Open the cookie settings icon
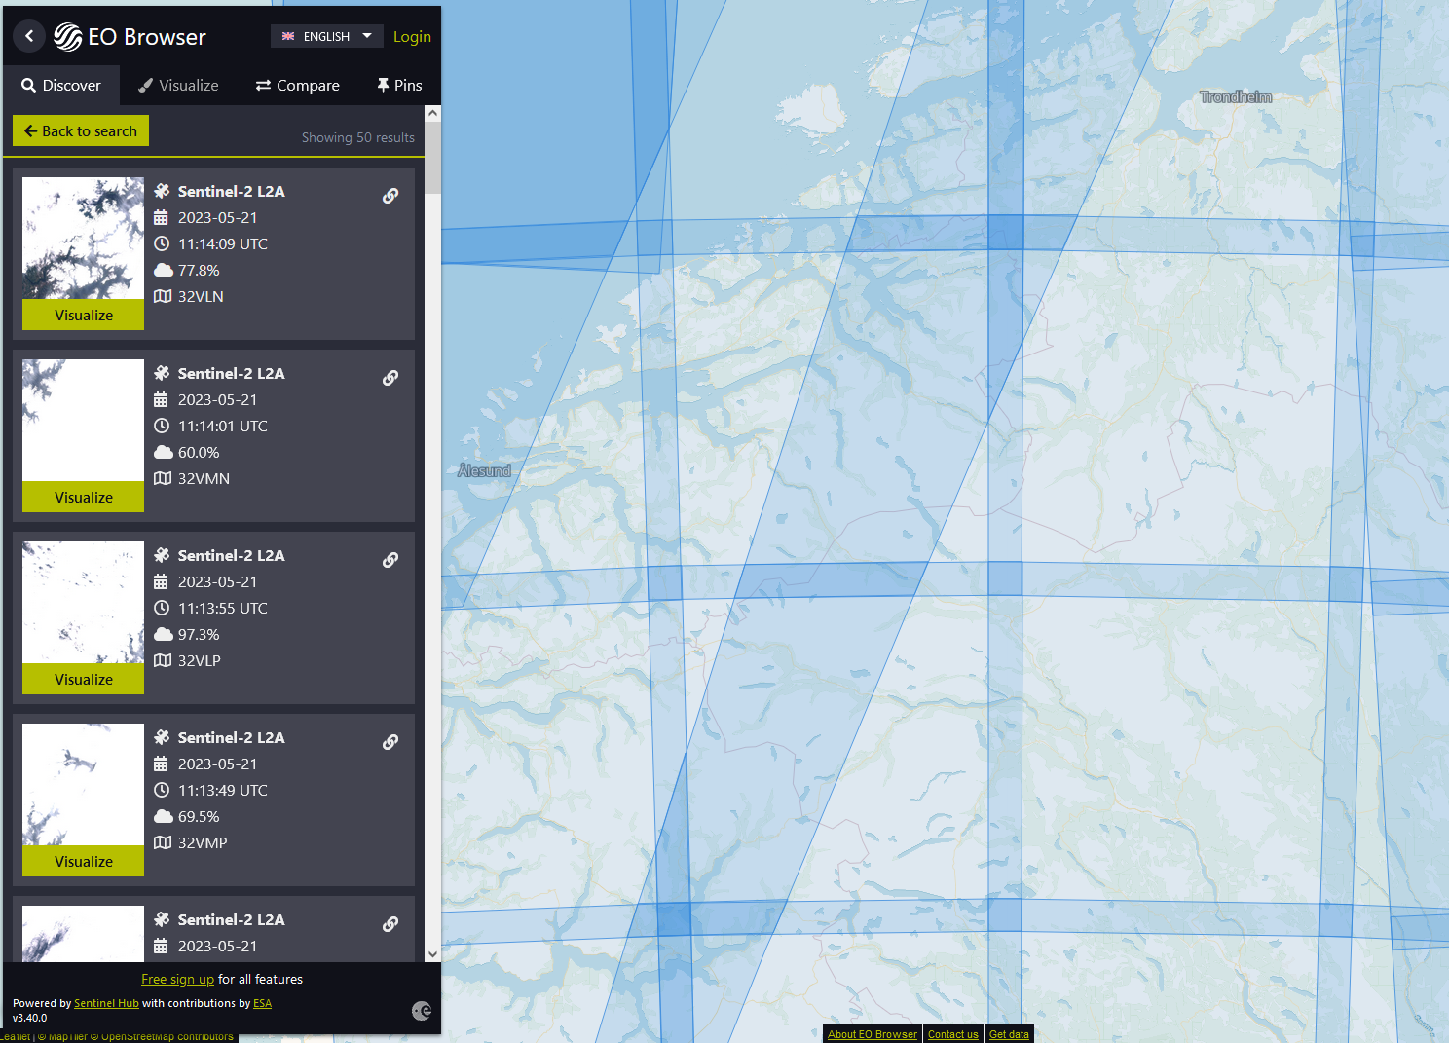1449x1043 pixels. pyautogui.click(x=422, y=1011)
